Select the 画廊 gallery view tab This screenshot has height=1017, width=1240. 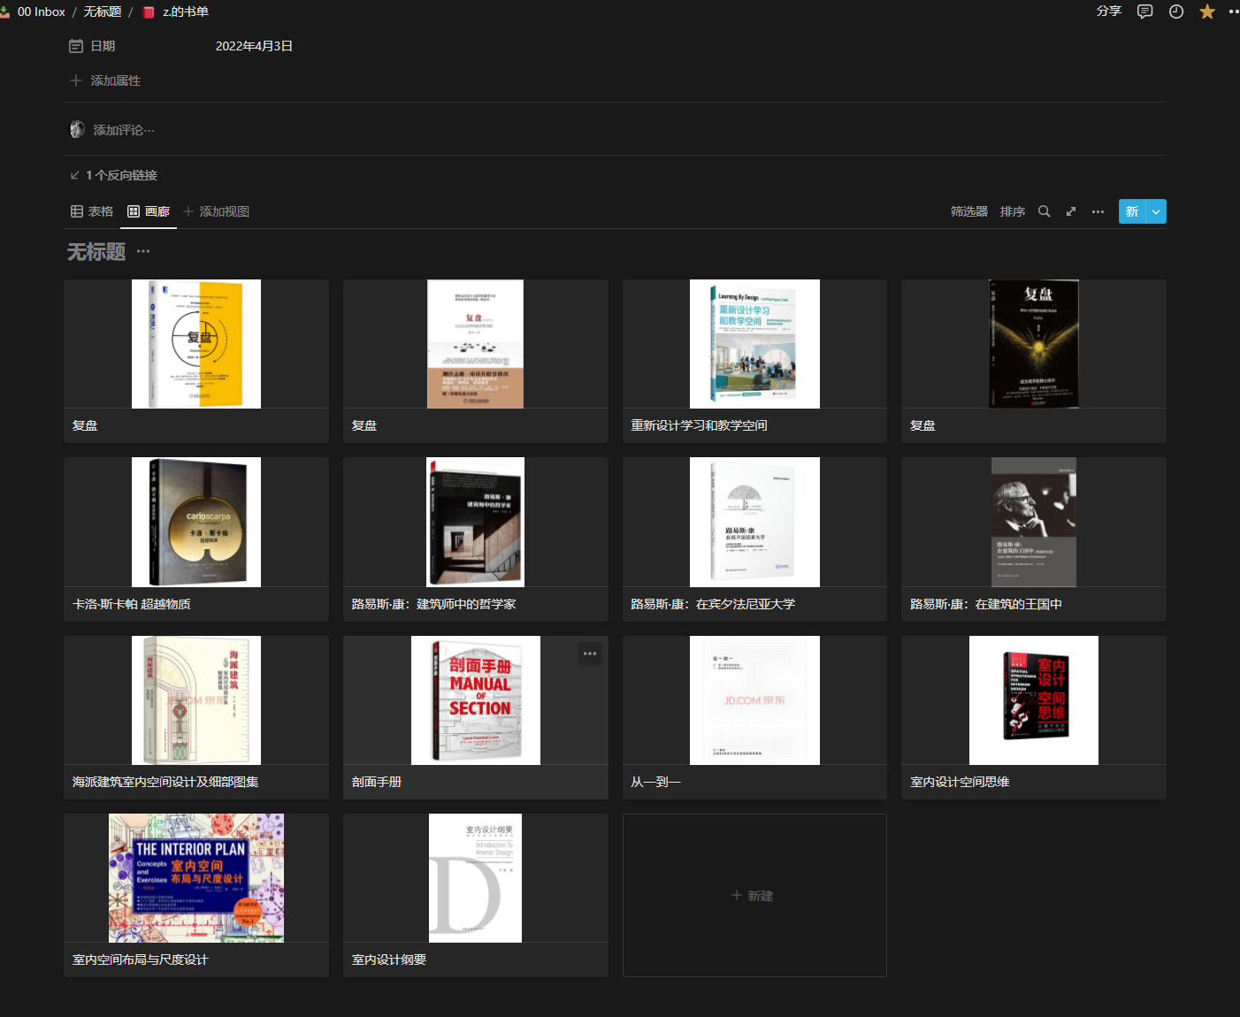(x=149, y=211)
